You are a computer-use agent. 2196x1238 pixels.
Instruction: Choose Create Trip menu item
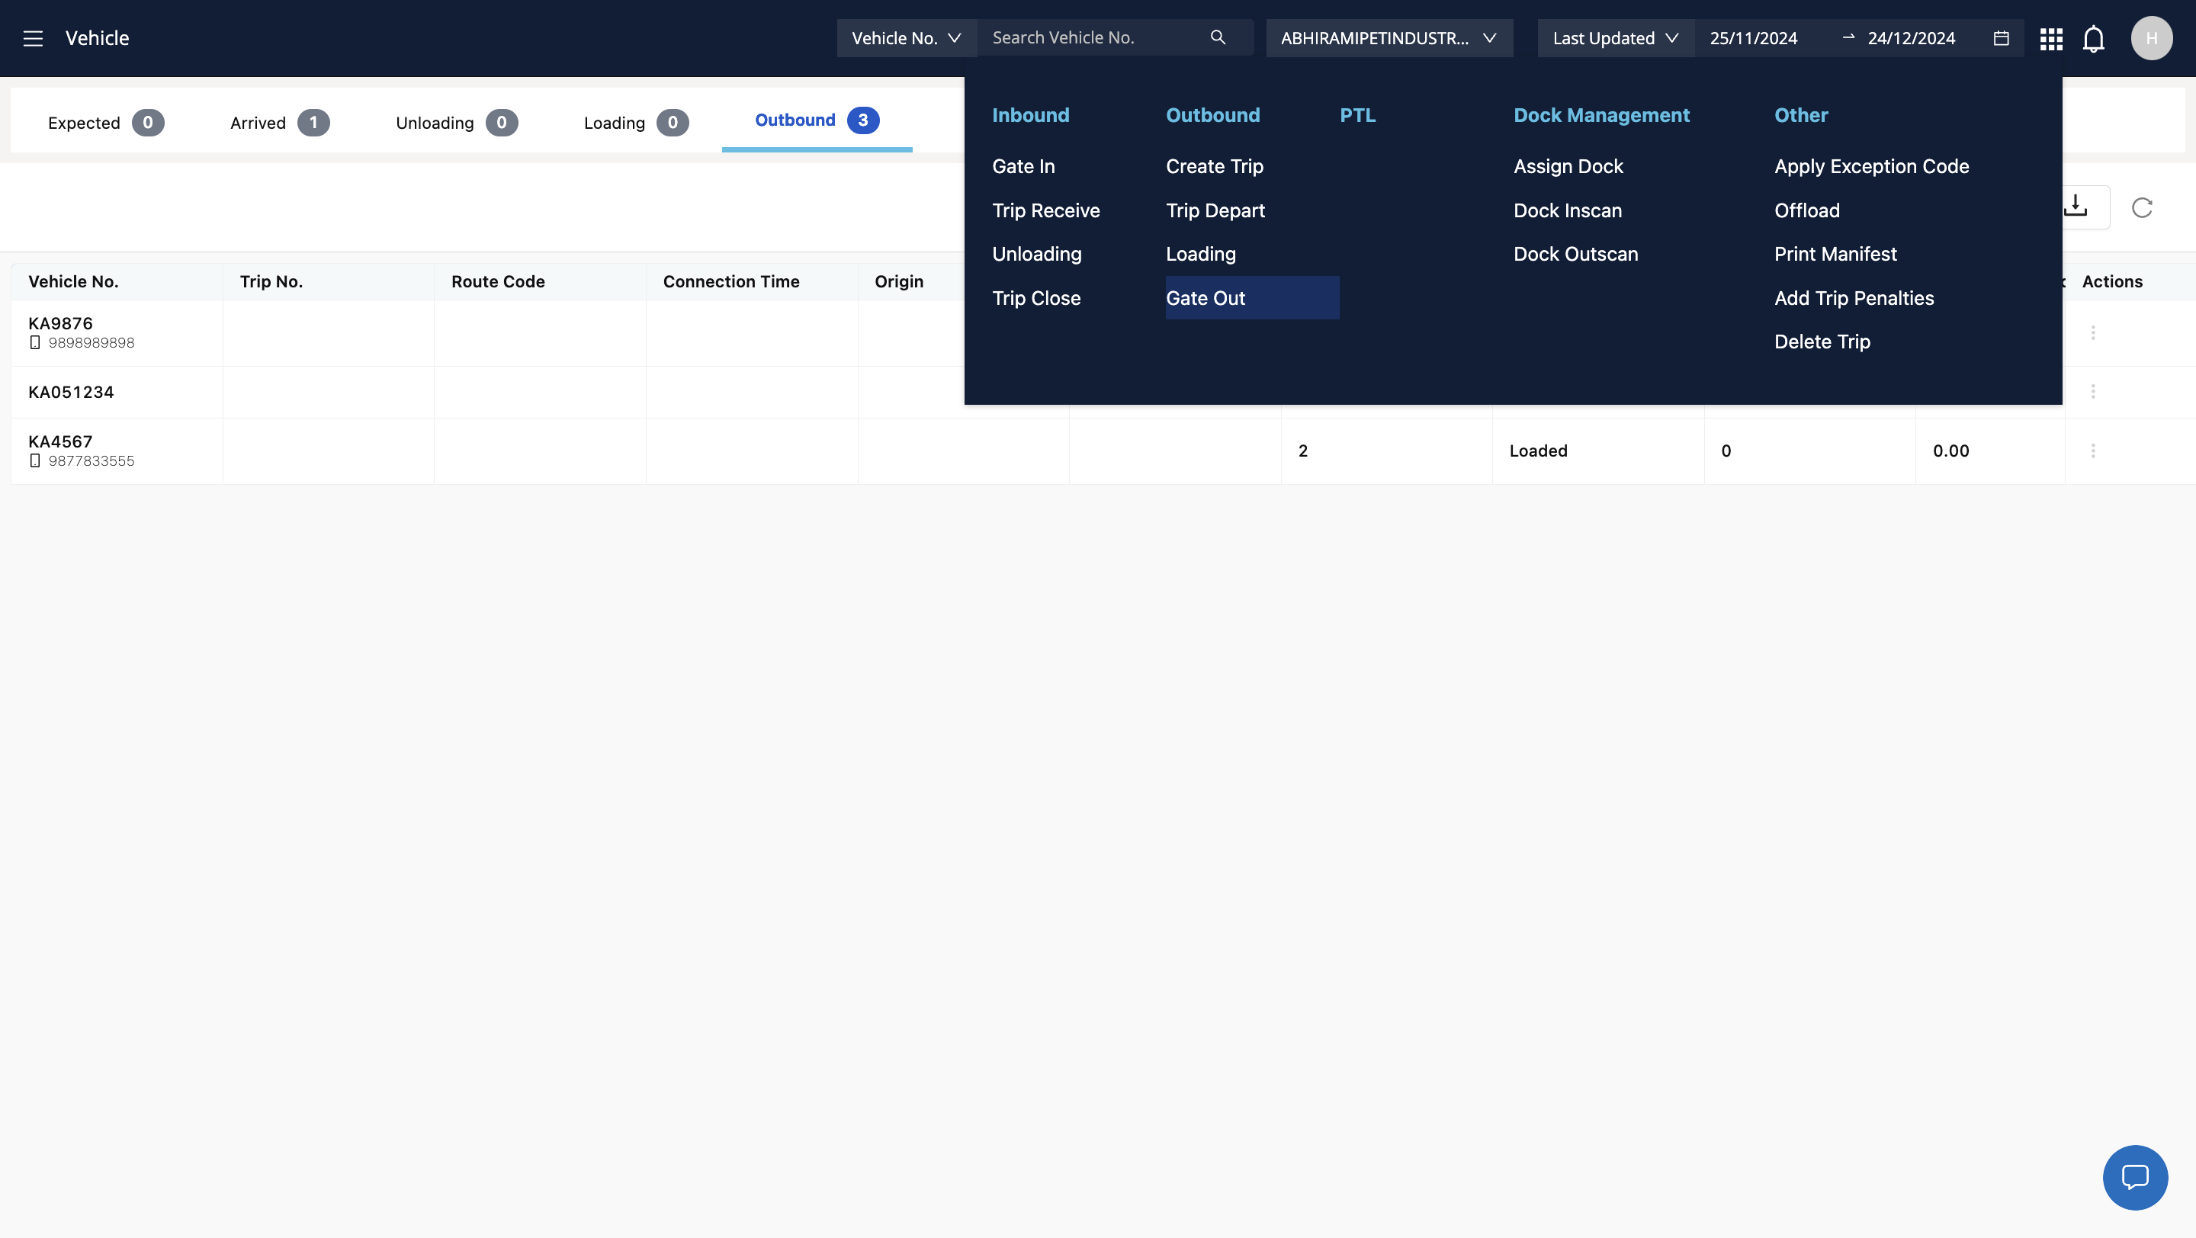coord(1214,166)
